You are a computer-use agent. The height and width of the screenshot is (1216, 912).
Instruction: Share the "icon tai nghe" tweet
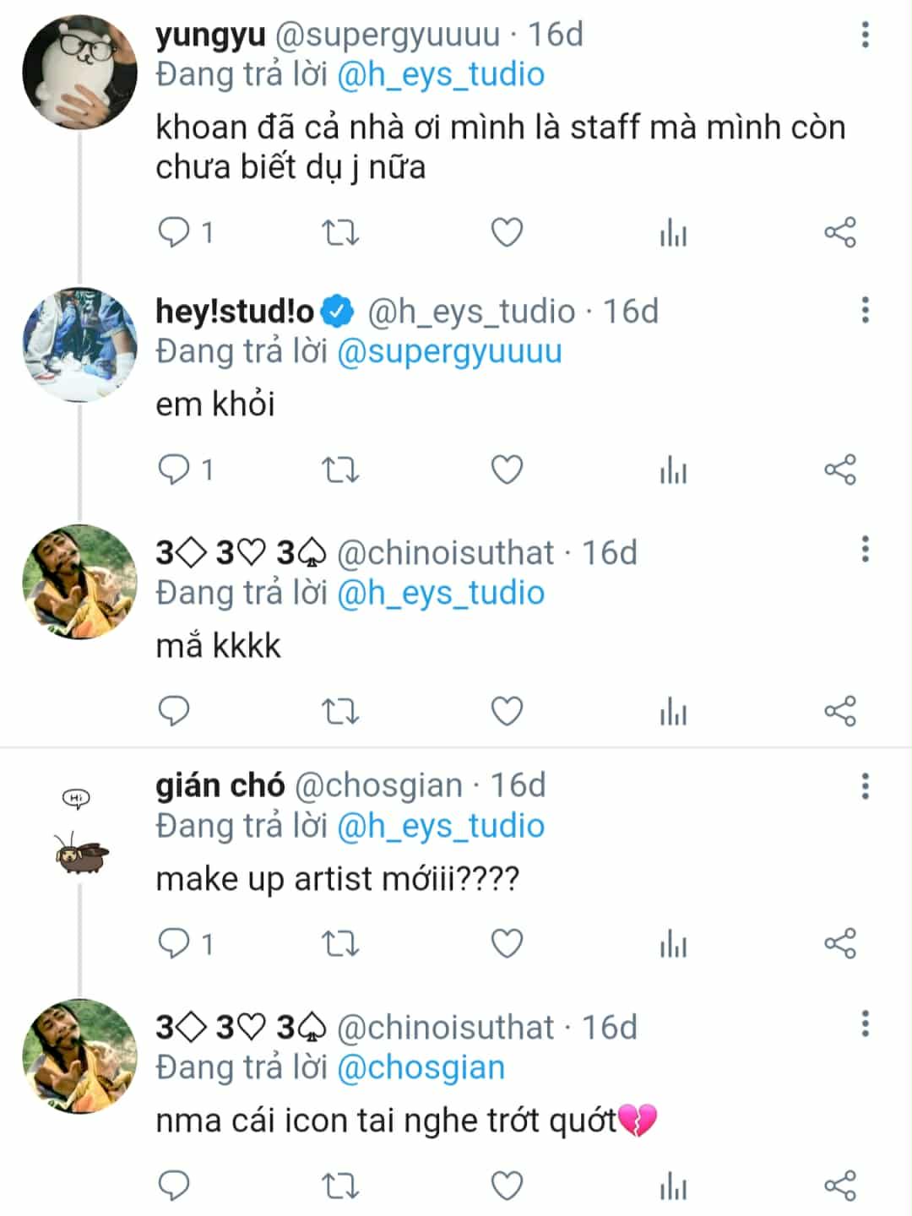pos(840,1186)
